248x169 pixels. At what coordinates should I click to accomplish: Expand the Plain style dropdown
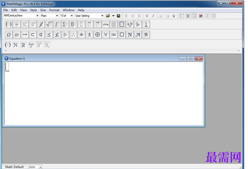coord(57,16)
